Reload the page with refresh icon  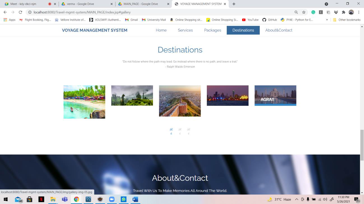(x=20, y=12)
